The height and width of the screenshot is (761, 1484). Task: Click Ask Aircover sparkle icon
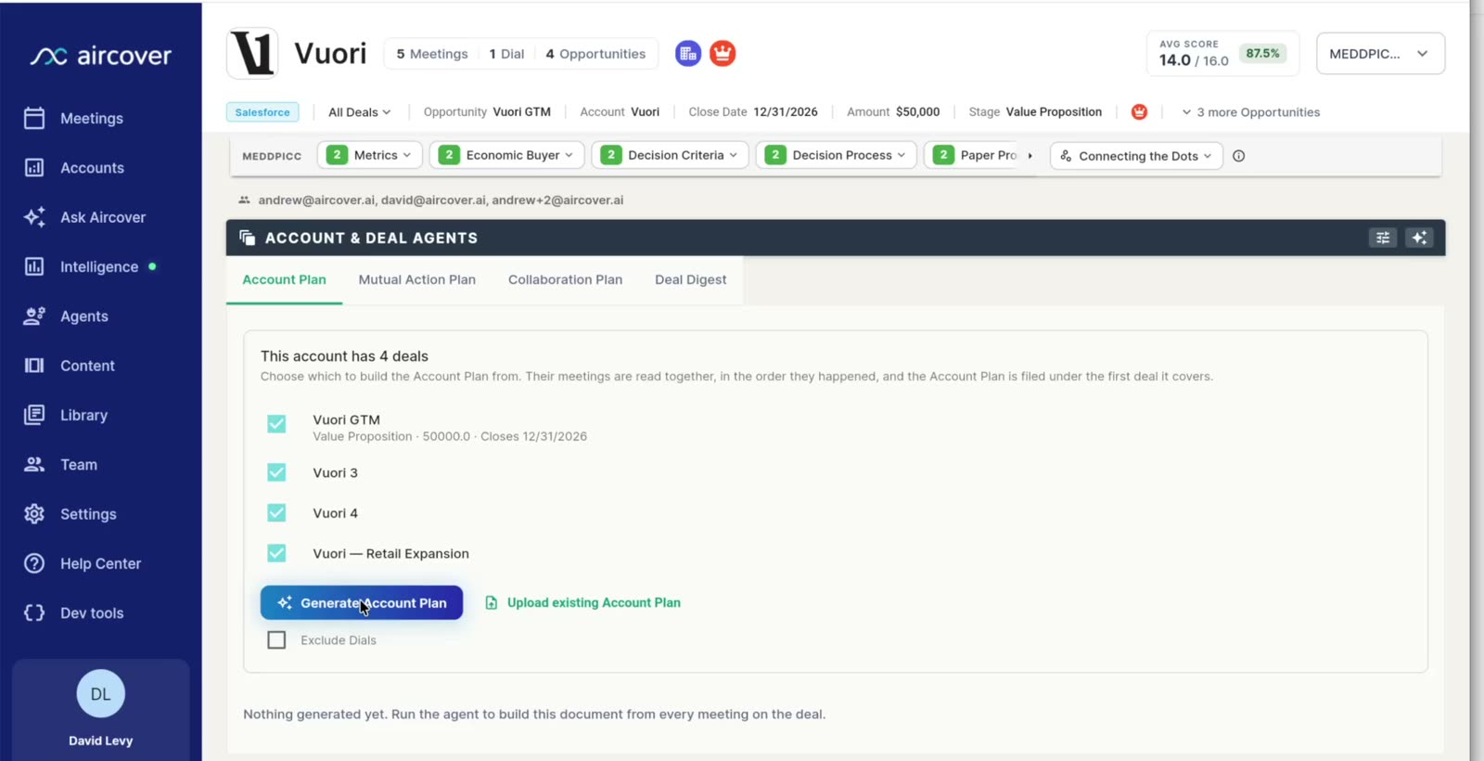point(34,217)
